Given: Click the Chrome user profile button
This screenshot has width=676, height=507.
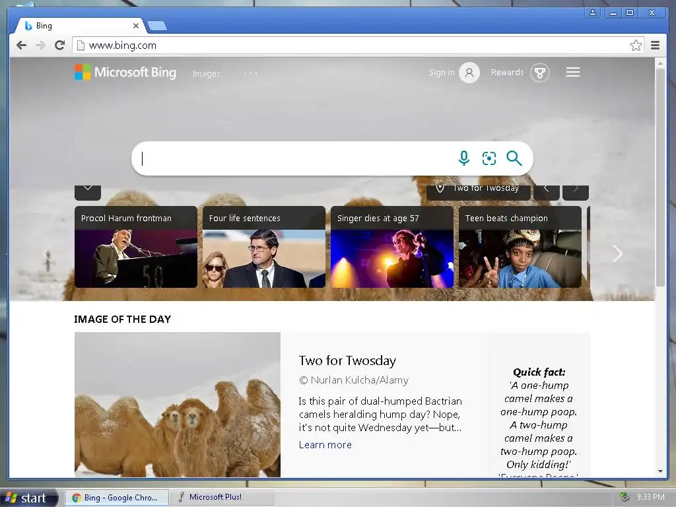Looking at the screenshot, I should pos(593,13).
